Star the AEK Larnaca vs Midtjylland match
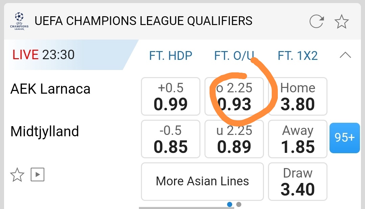The image size is (365, 209). (17, 175)
